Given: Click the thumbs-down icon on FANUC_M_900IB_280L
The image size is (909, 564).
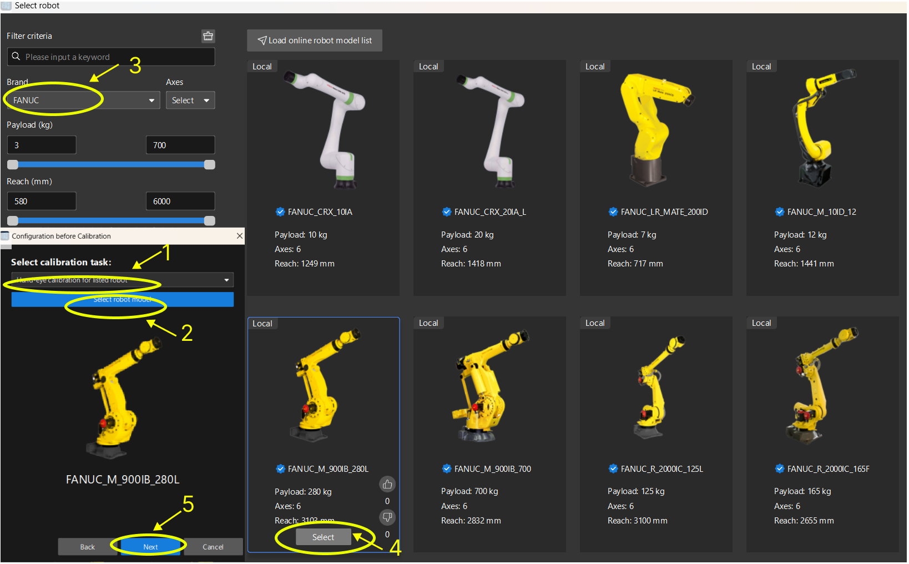Looking at the screenshot, I should pos(387,517).
